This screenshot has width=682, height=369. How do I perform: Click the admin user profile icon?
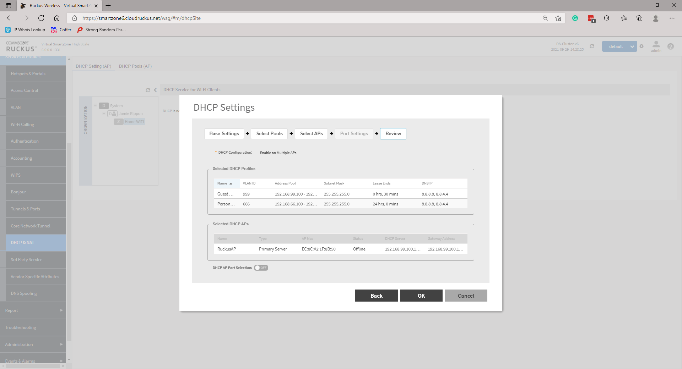[x=656, y=45]
